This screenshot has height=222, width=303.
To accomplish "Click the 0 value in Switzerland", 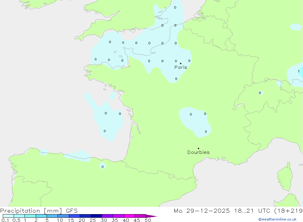I will (x=260, y=93).
